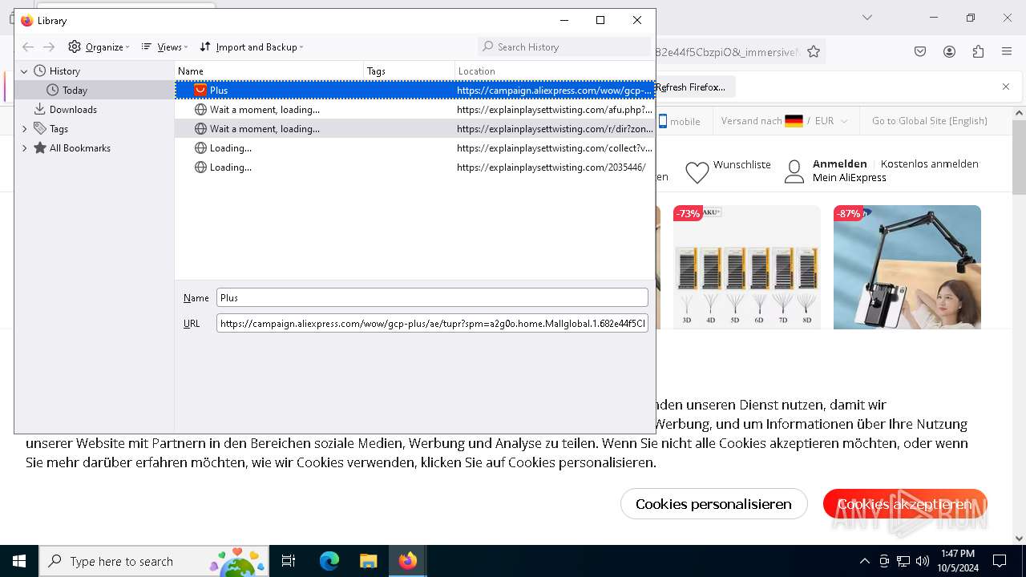This screenshot has width=1026, height=577.
Task: Select the All Bookmarks star item
Action: [71, 148]
